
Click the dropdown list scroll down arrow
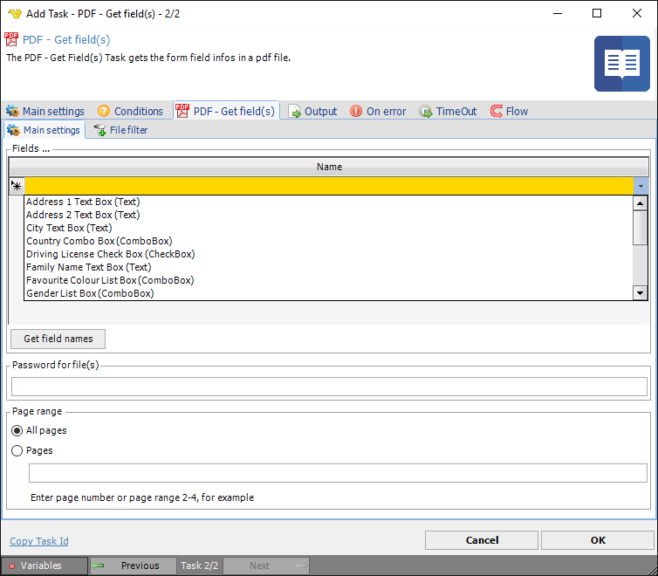click(640, 293)
